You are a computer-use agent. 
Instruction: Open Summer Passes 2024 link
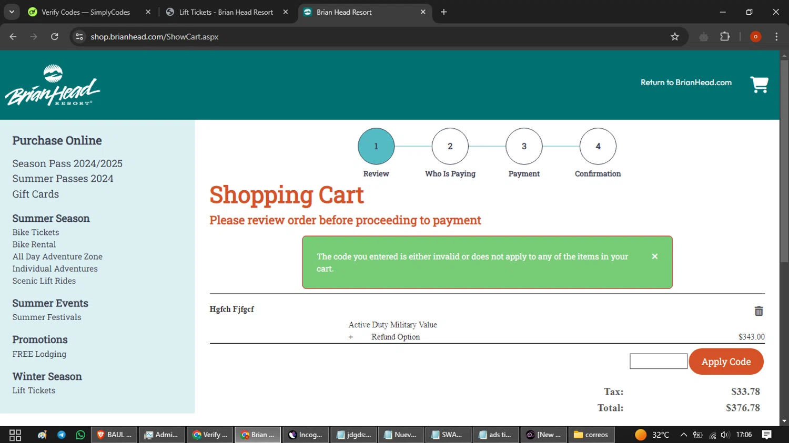63,179
